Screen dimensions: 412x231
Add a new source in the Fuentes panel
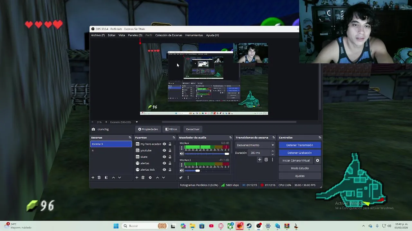pos(137,177)
